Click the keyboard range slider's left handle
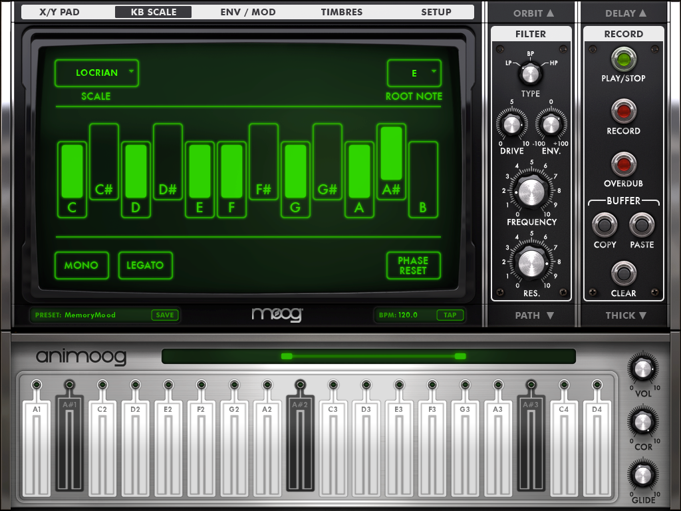681x511 pixels. (x=287, y=357)
